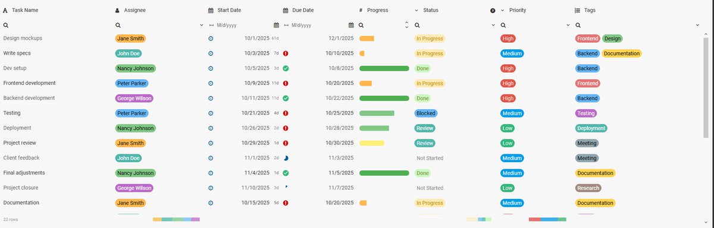This screenshot has height=228, width=714.
Task: Click the calendar icon in Due Date header
Action: (286, 11)
